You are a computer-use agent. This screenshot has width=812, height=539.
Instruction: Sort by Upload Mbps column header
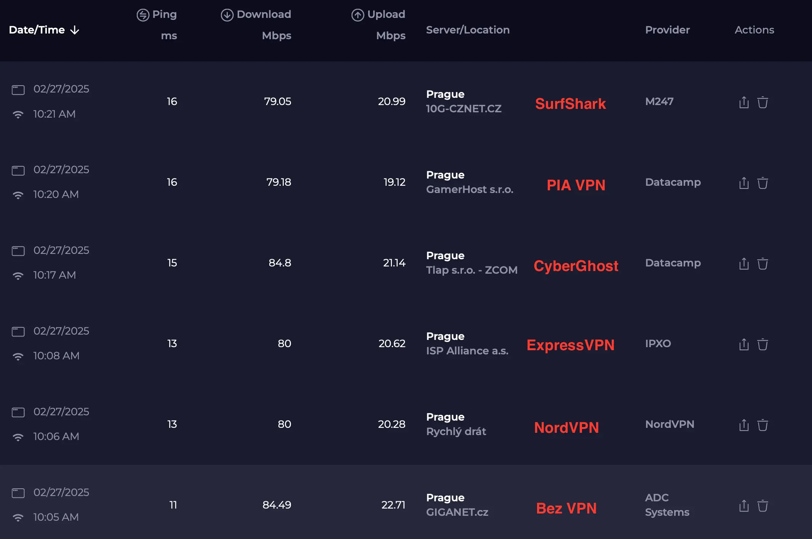[385, 15]
